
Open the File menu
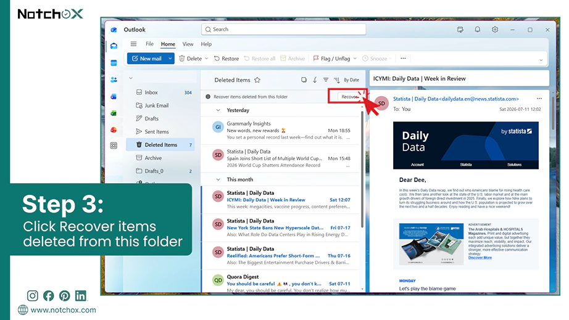pyautogui.click(x=149, y=44)
